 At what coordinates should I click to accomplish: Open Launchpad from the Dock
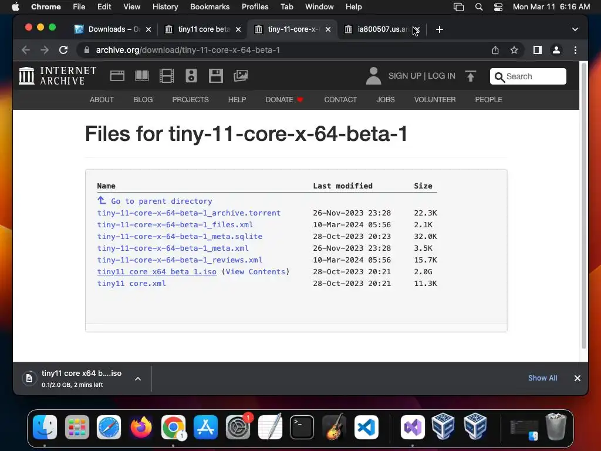[x=77, y=427]
